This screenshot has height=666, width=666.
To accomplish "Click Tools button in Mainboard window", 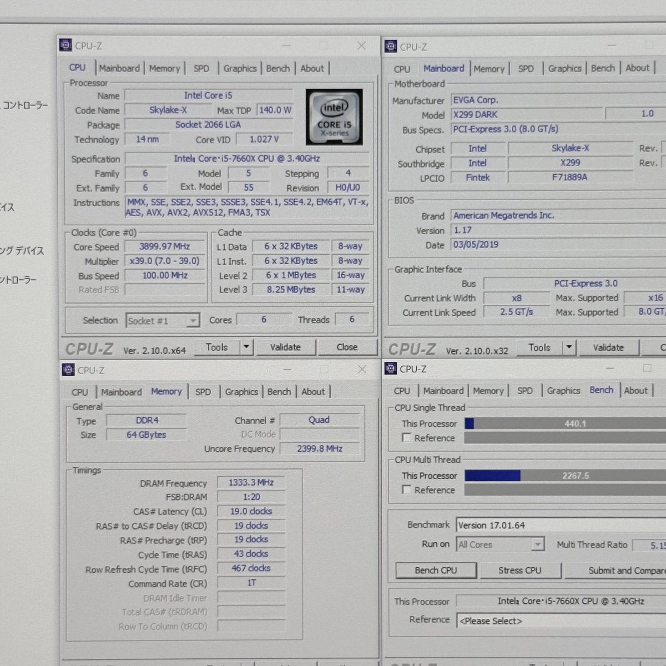I will (x=539, y=348).
